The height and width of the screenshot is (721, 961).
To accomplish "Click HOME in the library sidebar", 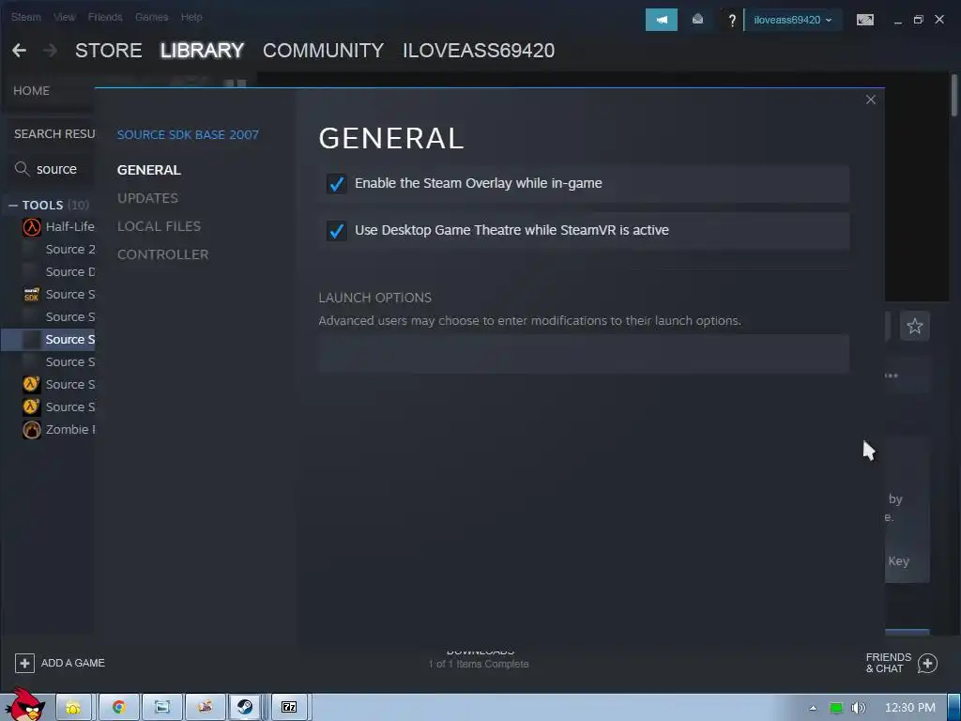I will click(x=31, y=91).
